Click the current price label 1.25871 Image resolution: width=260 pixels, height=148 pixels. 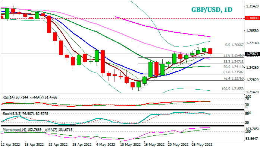coord(253,54)
